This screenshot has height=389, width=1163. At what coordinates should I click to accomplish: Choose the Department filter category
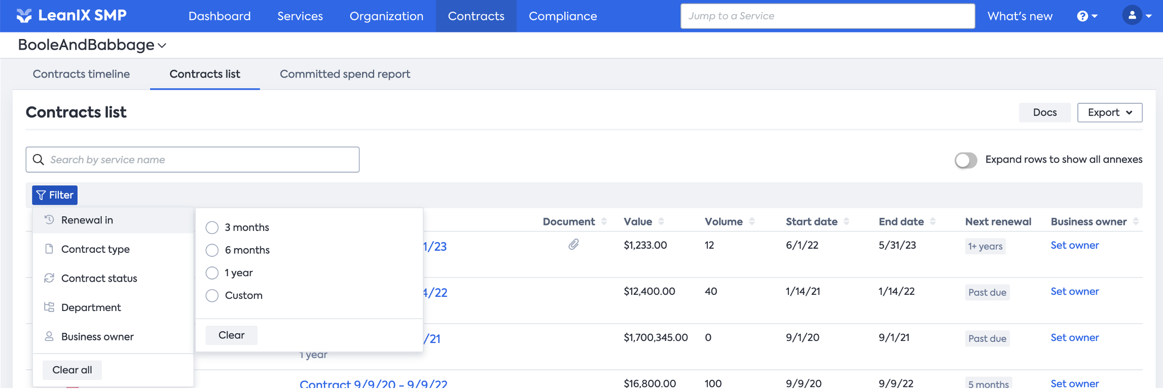113,307
